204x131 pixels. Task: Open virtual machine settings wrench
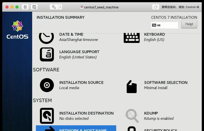pyautogui.click(x=54, y=7)
